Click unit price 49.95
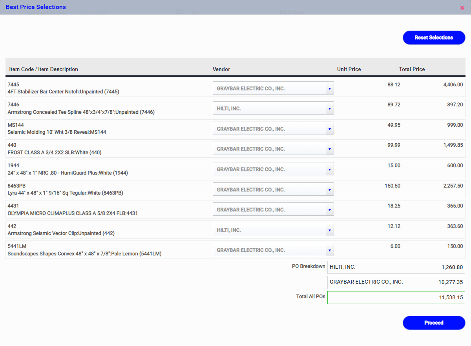The height and width of the screenshot is (346, 471). 394,125
